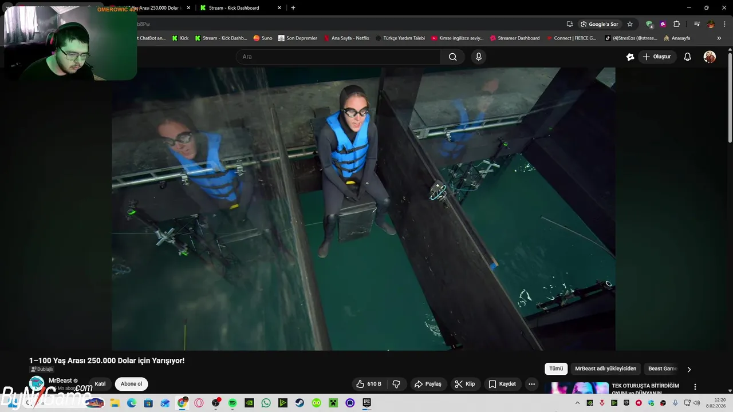
Task: Dislike the video with thumbs-down icon
Action: coord(396,384)
